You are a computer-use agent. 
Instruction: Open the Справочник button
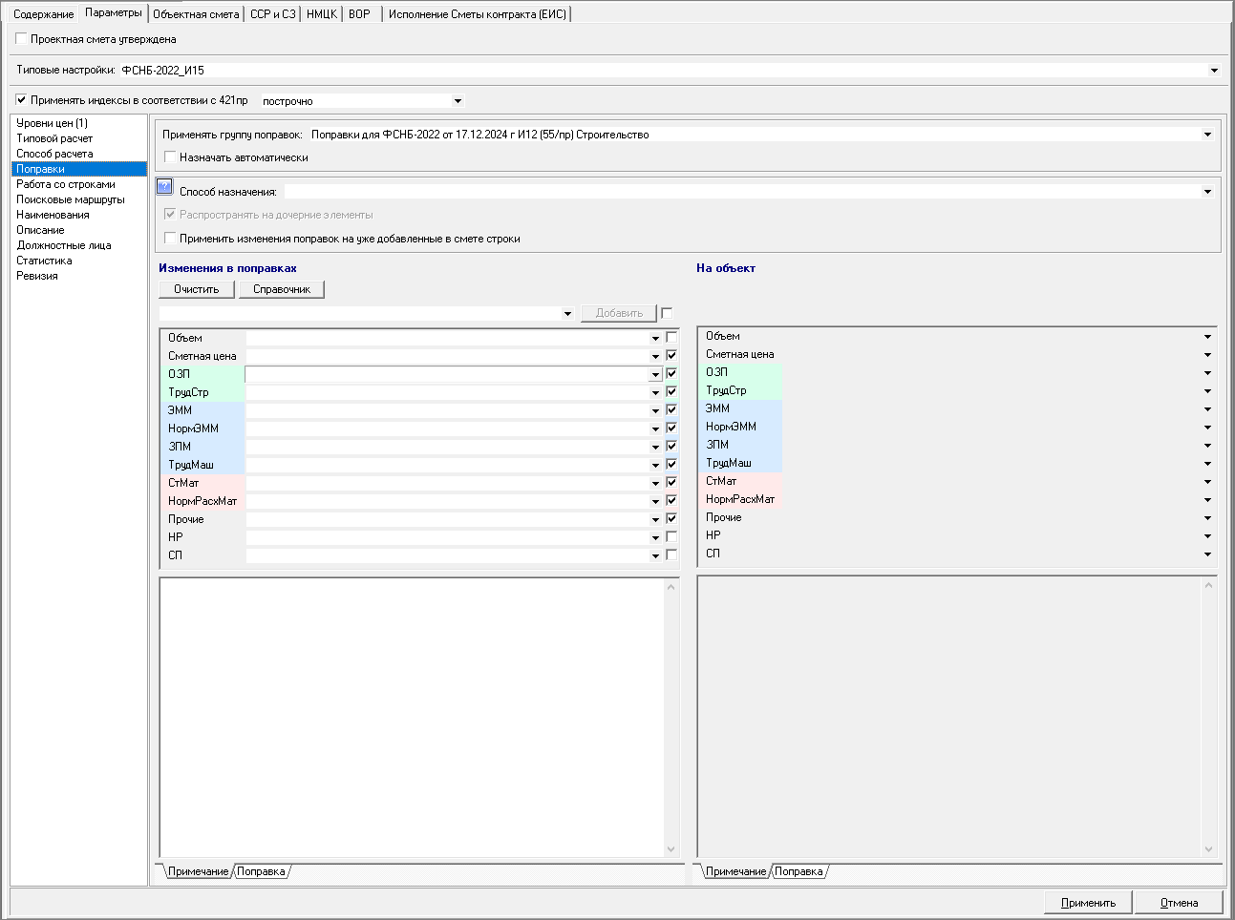coord(282,289)
